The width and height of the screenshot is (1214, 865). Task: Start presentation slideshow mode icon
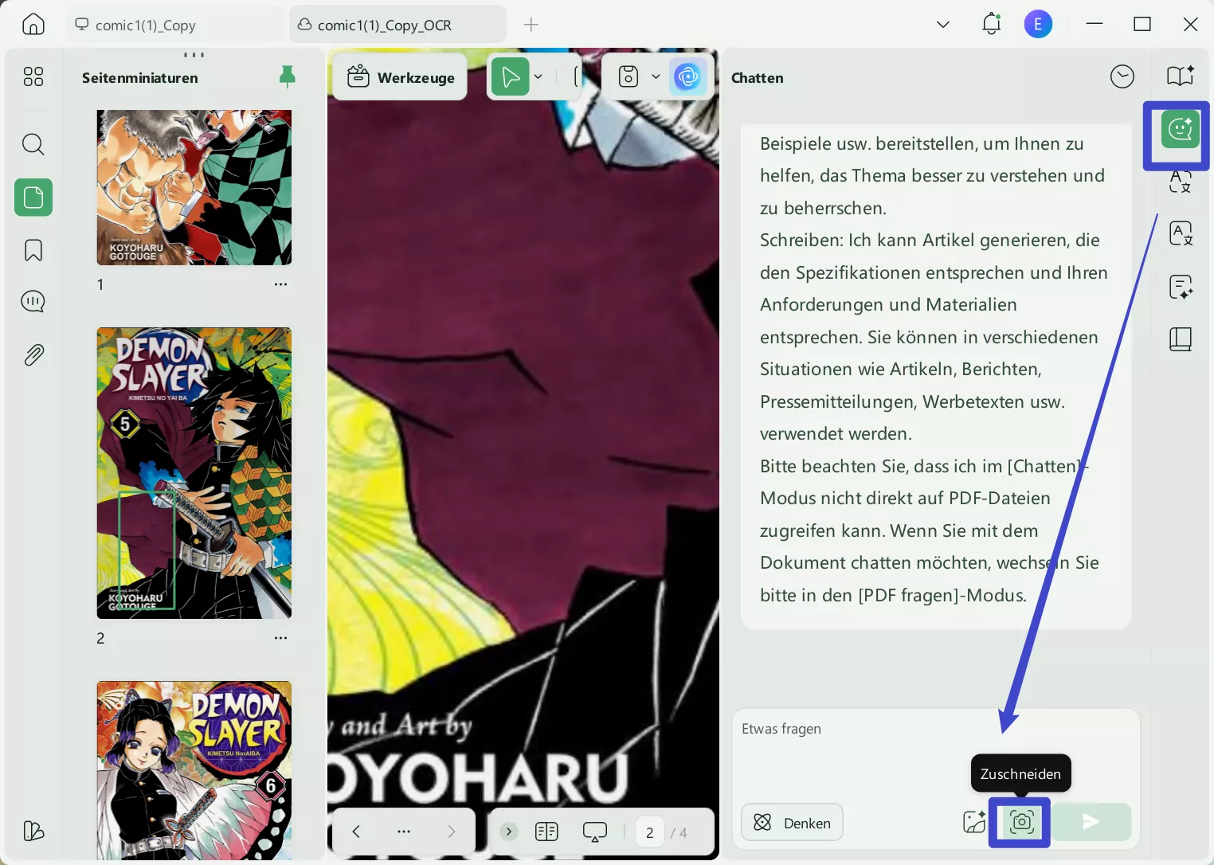point(595,832)
